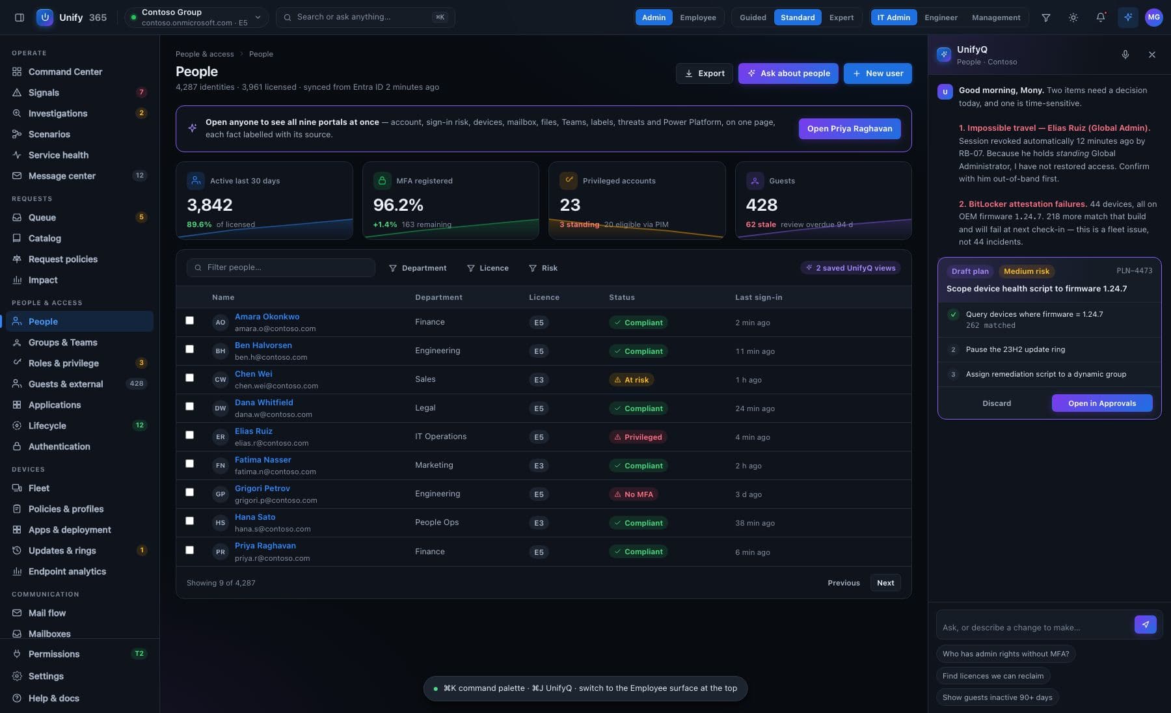
Task: Tick the Grigori Petrov checkbox
Action: [x=189, y=492]
